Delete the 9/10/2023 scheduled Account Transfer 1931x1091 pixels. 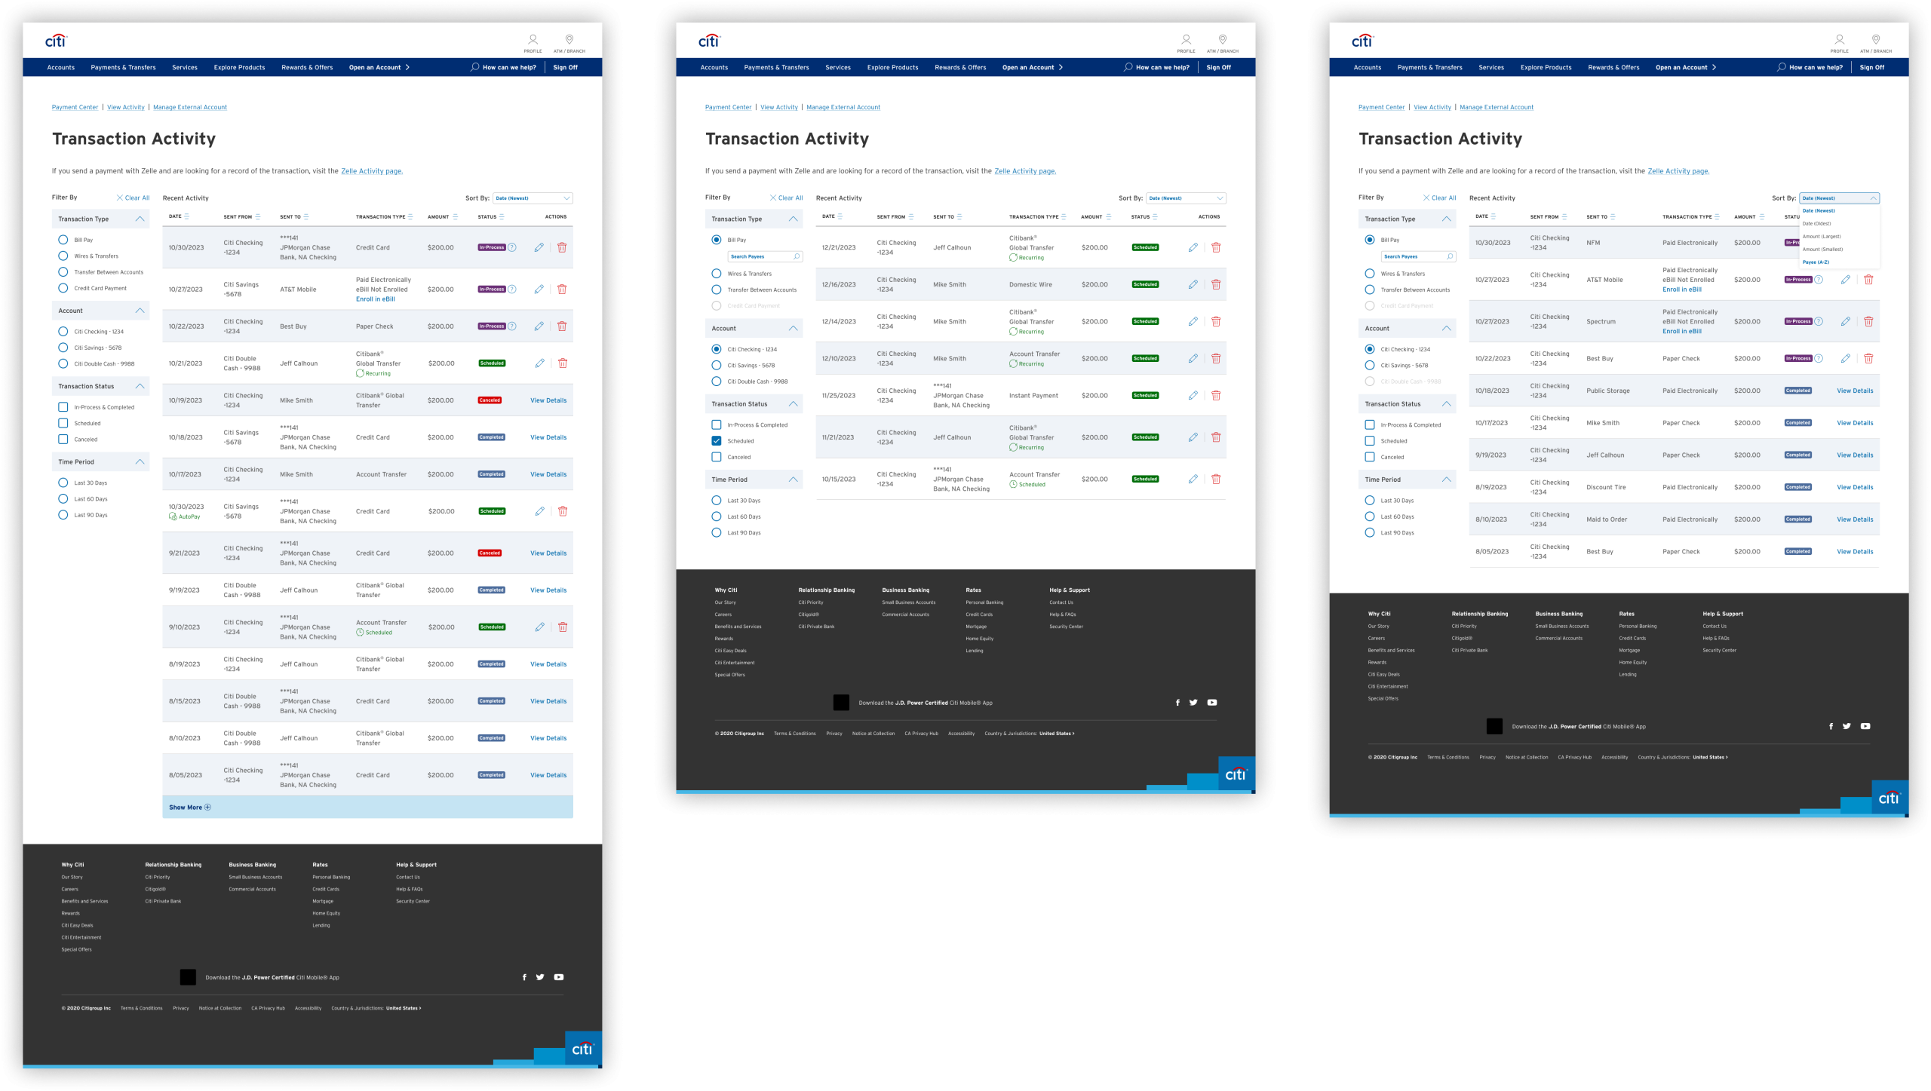tap(562, 627)
